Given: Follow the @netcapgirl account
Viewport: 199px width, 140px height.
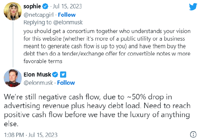Looking at the screenshot, I should [67, 15].
